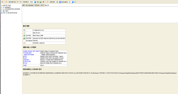Click the run-selected icon beside Shift+Enter
The image size is (178, 94).
[x=24, y=38]
